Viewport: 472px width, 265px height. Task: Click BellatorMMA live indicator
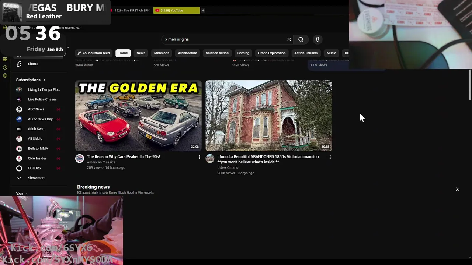point(58,148)
